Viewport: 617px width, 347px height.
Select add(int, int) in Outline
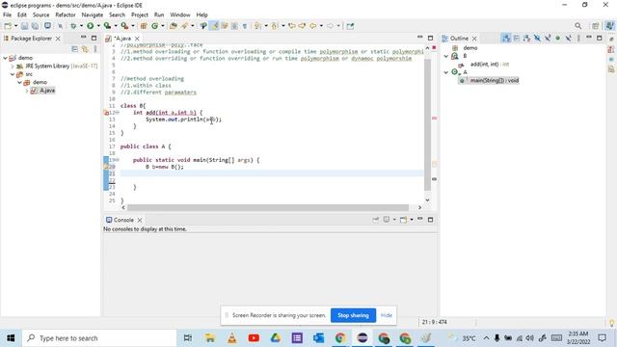tap(490, 65)
